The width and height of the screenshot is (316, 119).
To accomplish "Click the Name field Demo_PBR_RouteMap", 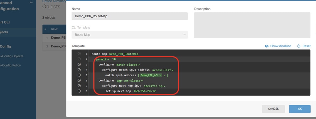I will tap(130, 16).
